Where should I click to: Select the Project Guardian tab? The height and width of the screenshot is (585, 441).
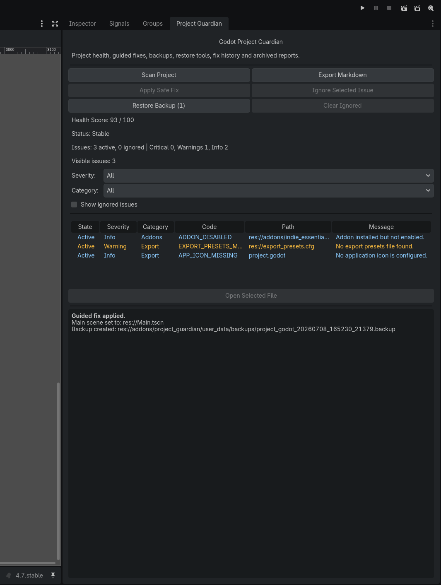pyautogui.click(x=199, y=24)
